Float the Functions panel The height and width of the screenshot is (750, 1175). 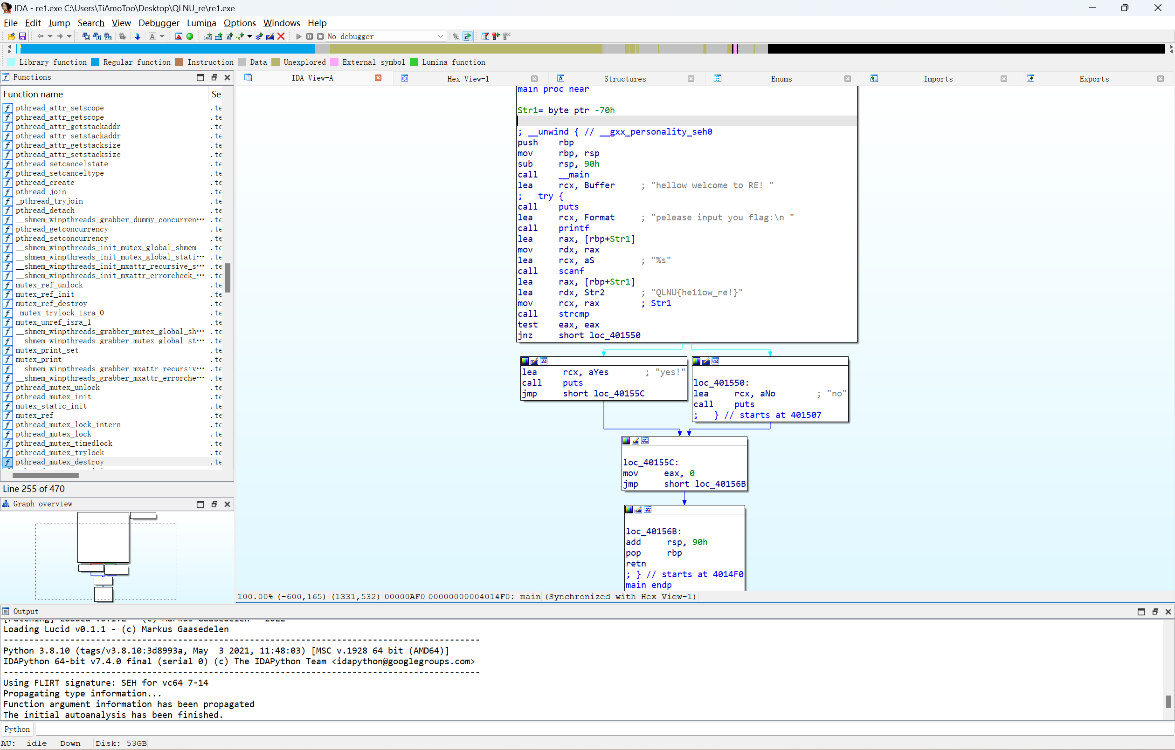click(x=214, y=77)
